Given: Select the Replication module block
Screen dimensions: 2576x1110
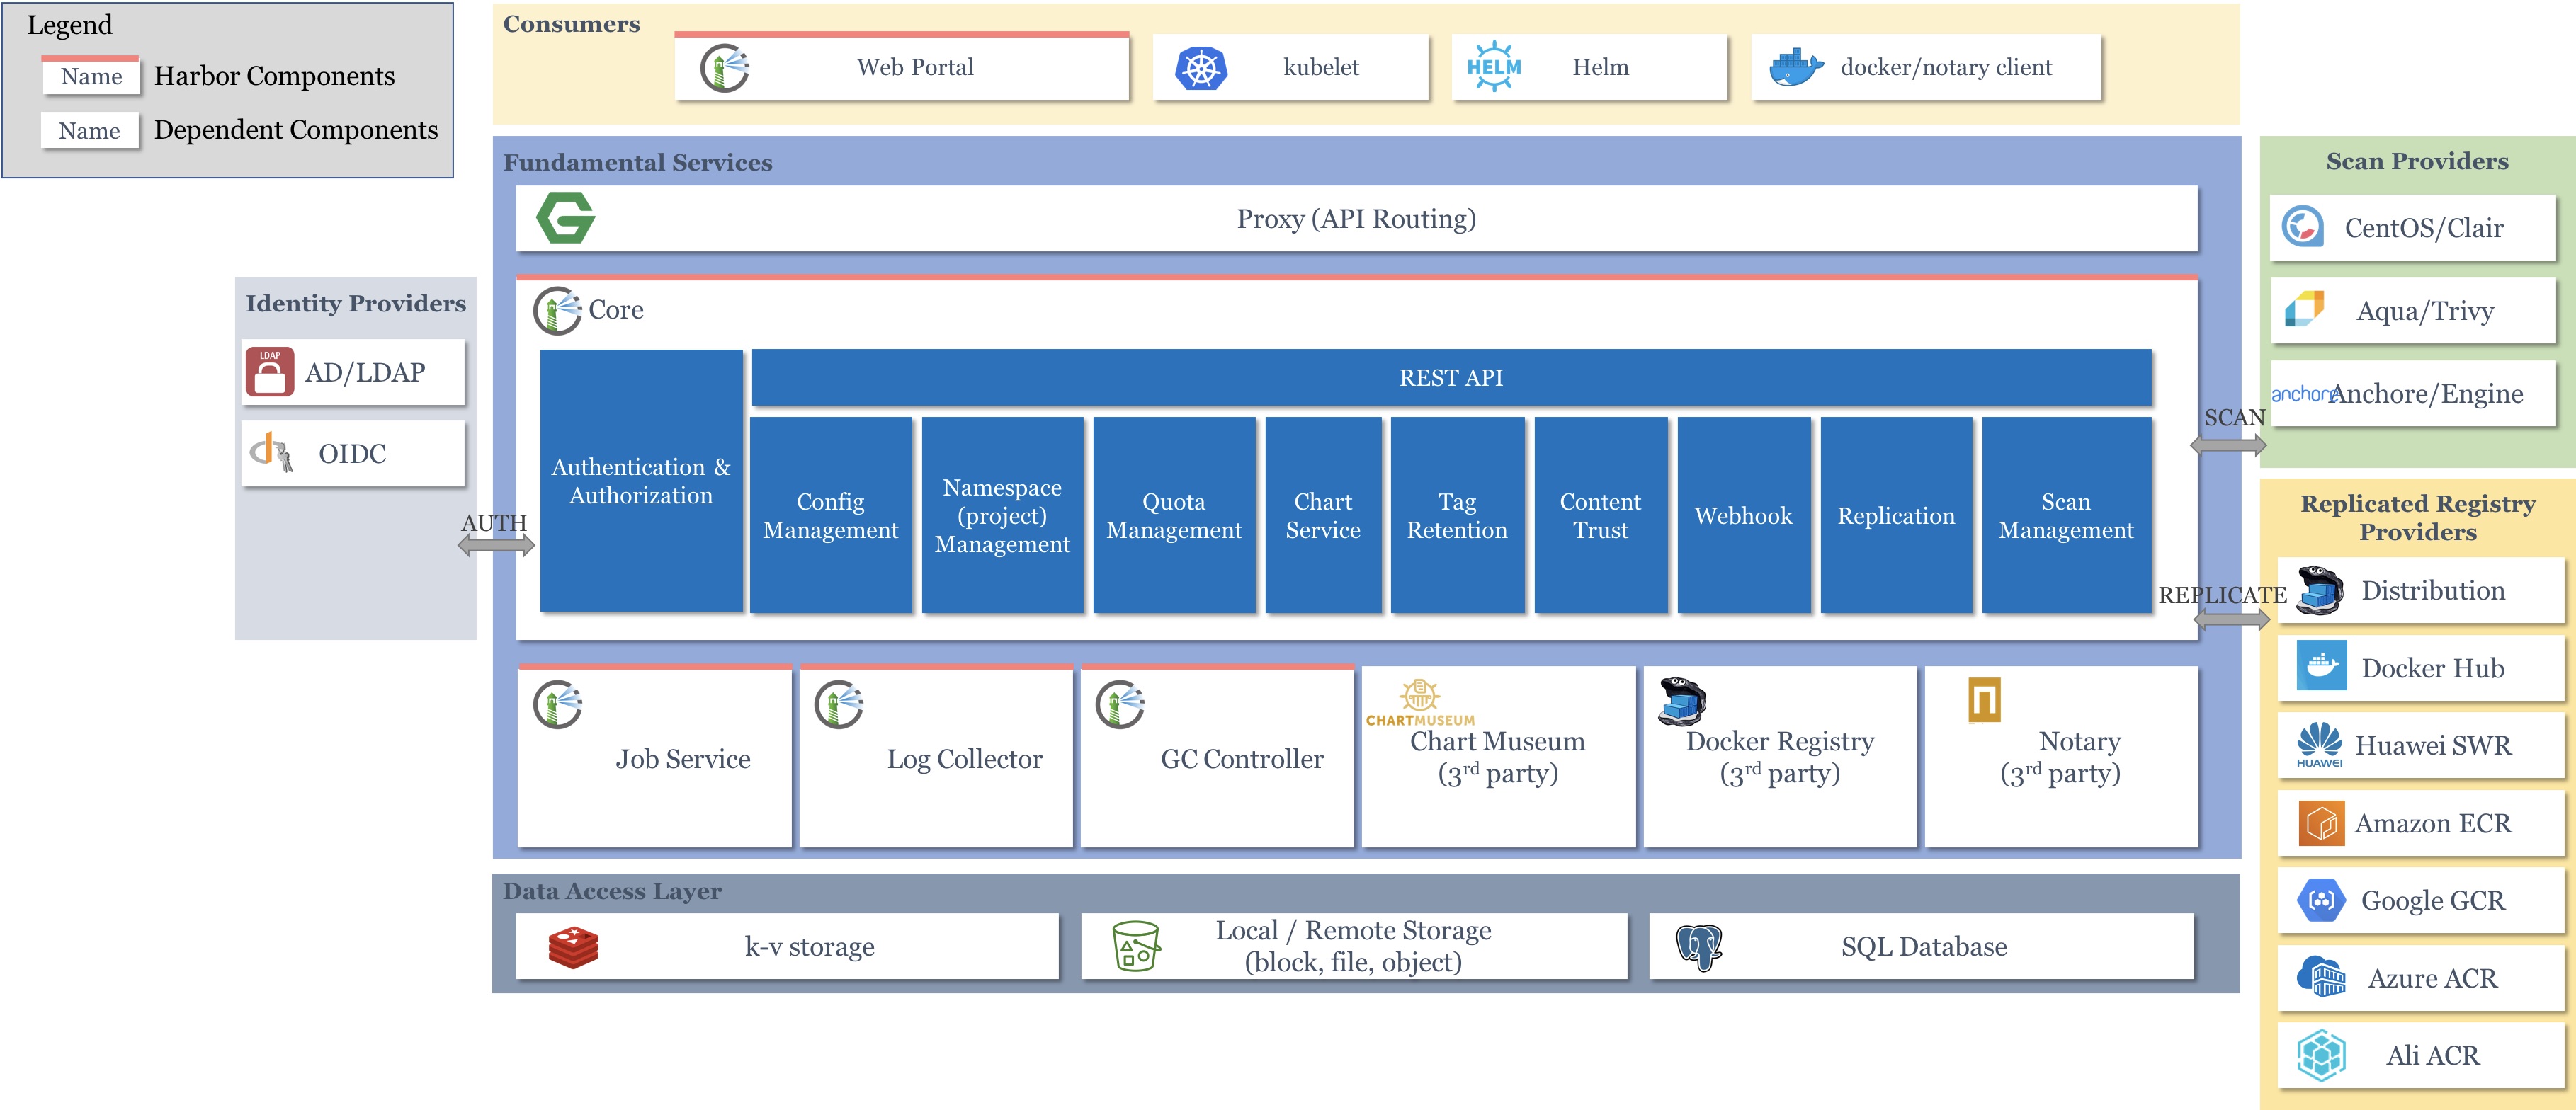Looking at the screenshot, I should pyautogui.click(x=1895, y=515).
